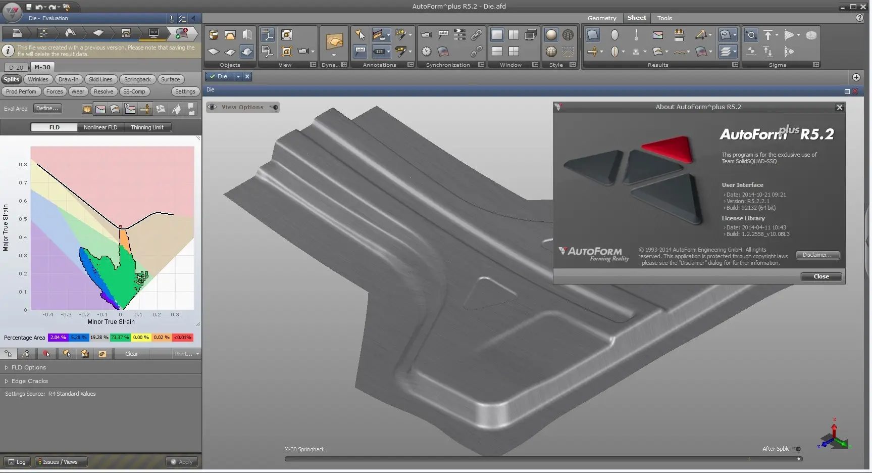The image size is (872, 473).
Task: Select single window layout icon
Action: (497, 35)
